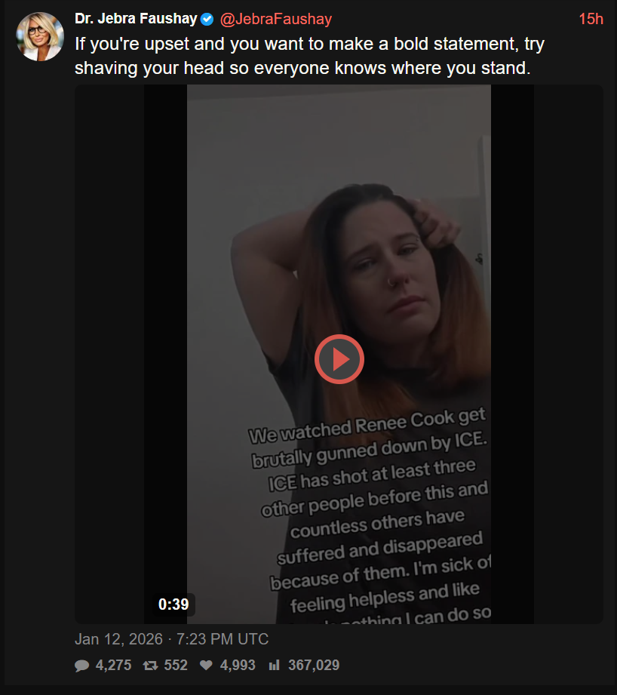Click the 7:23 PM UTC time text

click(x=223, y=639)
